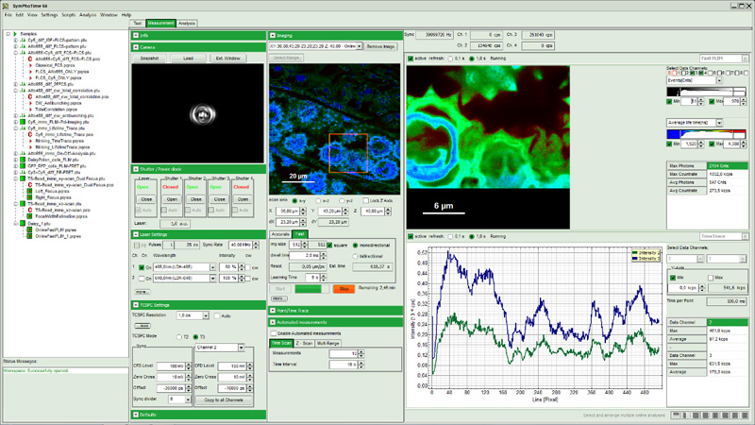Screen dimensions: 755x425
Task: Collapse the TCSPC Settings panel toggle
Action: click(x=136, y=305)
